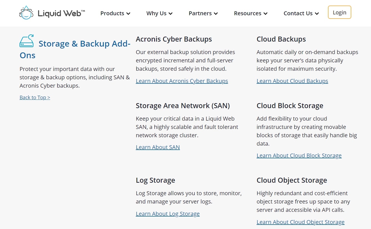Follow the Learn About SAN link
Screen dimensions: 371x229
click(158, 147)
